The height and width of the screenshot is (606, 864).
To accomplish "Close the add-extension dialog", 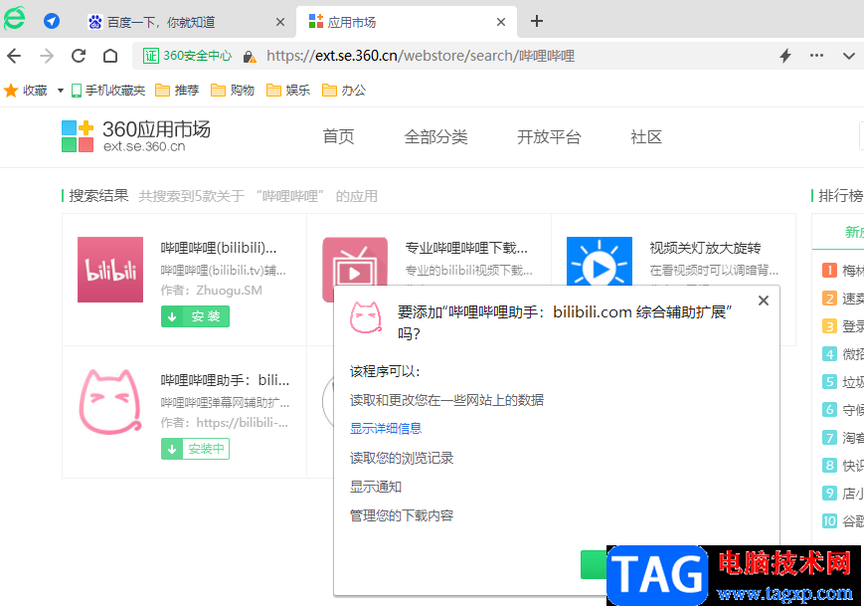I will tap(764, 301).
